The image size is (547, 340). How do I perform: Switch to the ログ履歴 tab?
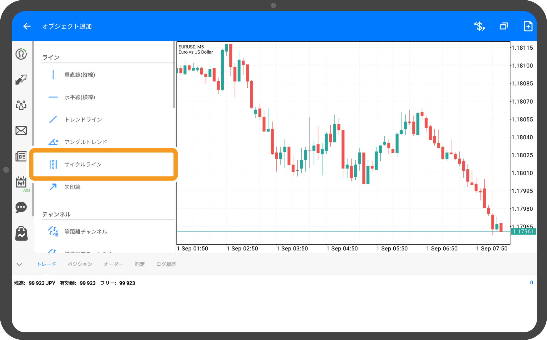166,264
